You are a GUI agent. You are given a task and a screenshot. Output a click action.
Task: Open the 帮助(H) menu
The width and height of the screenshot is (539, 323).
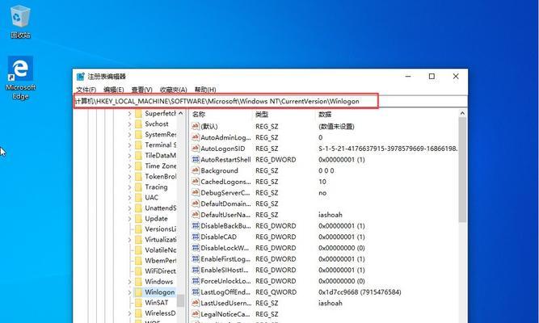click(x=205, y=90)
